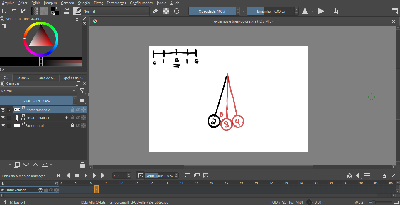The width and height of the screenshot is (400, 205).
Task: Uncheck the Pintar camada 2 checkbox
Action: (9, 110)
